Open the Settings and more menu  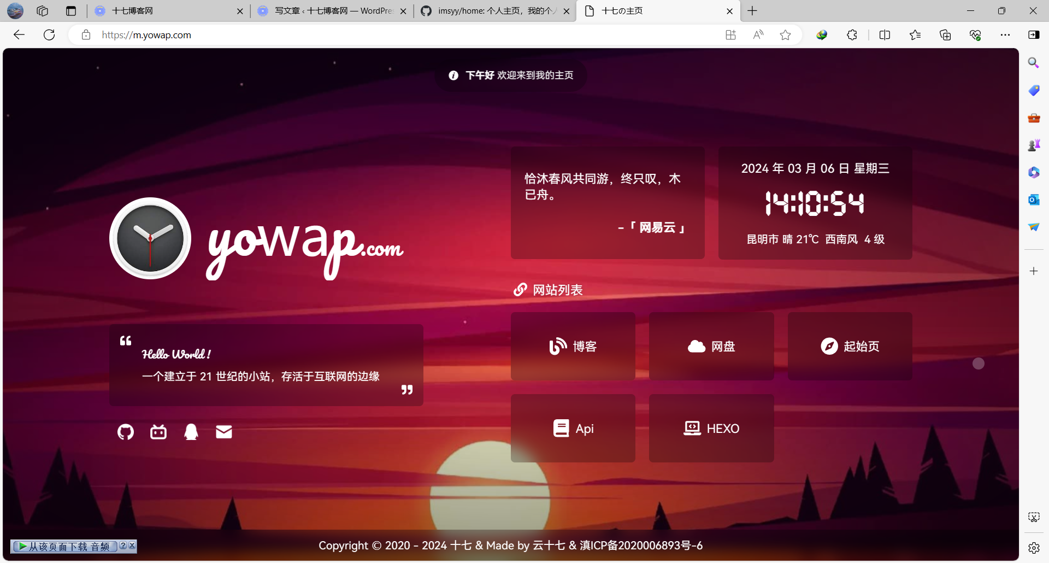(x=1006, y=34)
